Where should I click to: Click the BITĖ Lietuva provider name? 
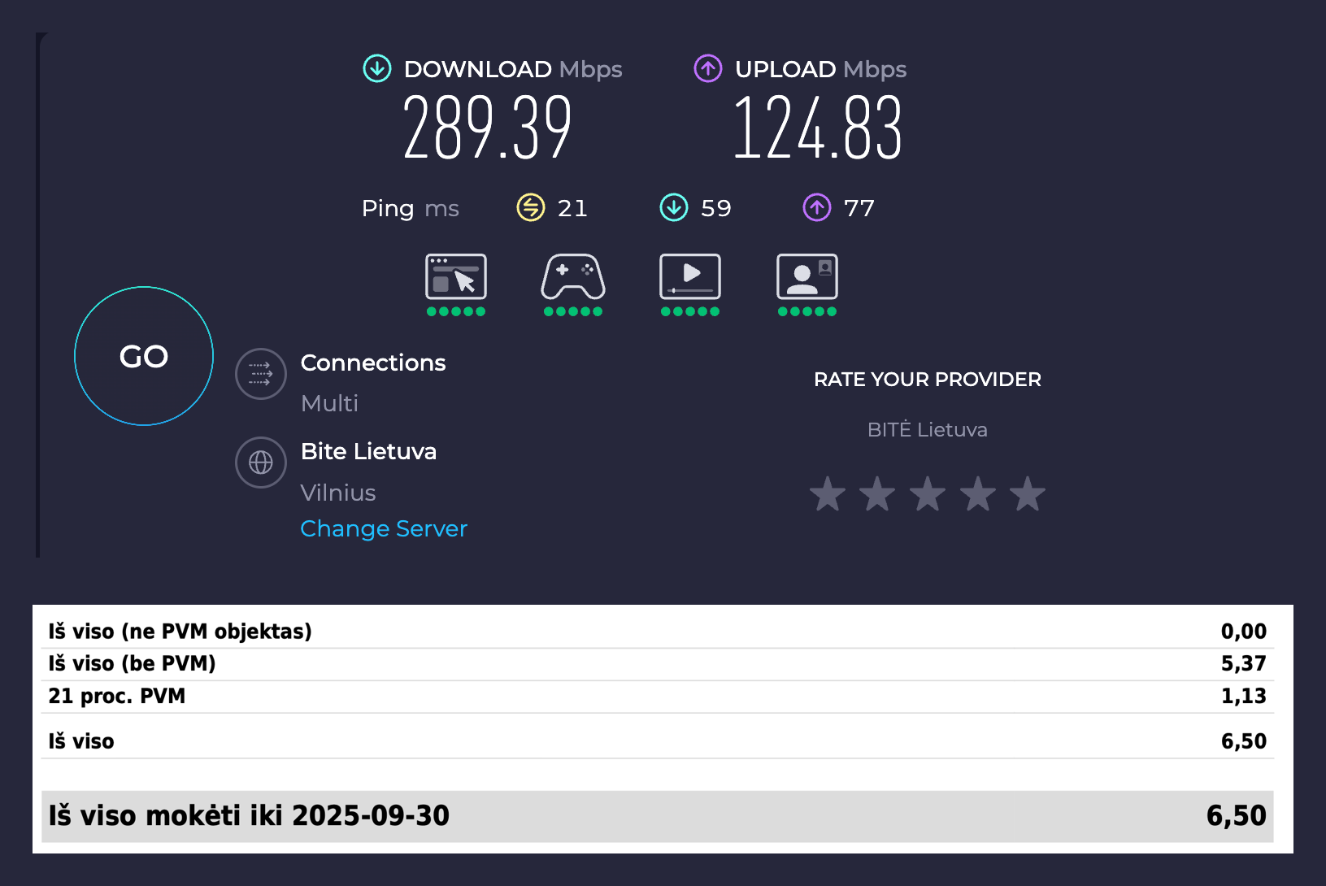928,429
